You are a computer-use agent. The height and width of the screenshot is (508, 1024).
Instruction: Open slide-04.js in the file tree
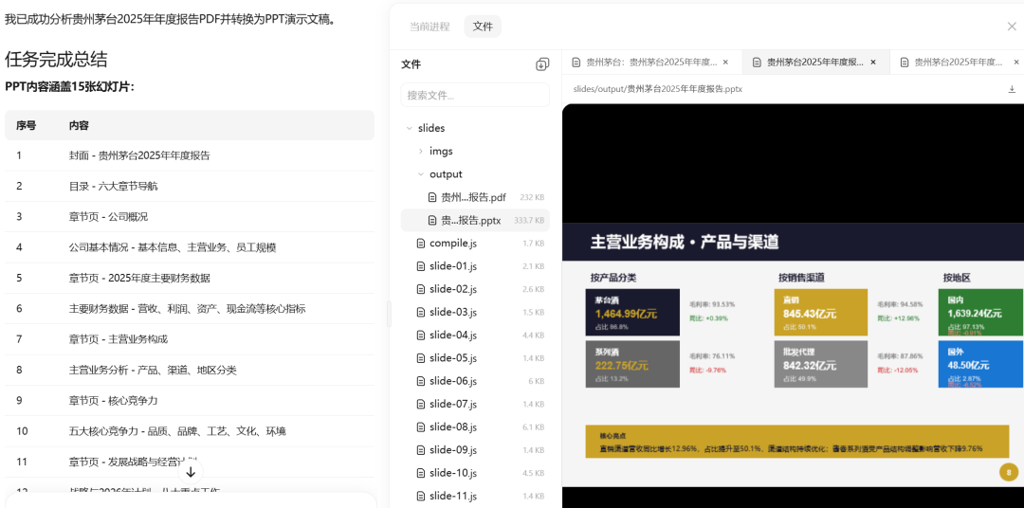pyautogui.click(x=475, y=335)
